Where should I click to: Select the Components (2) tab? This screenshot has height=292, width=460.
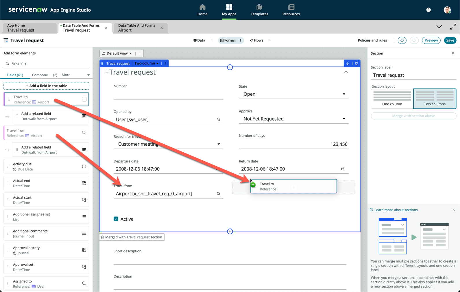(45, 75)
